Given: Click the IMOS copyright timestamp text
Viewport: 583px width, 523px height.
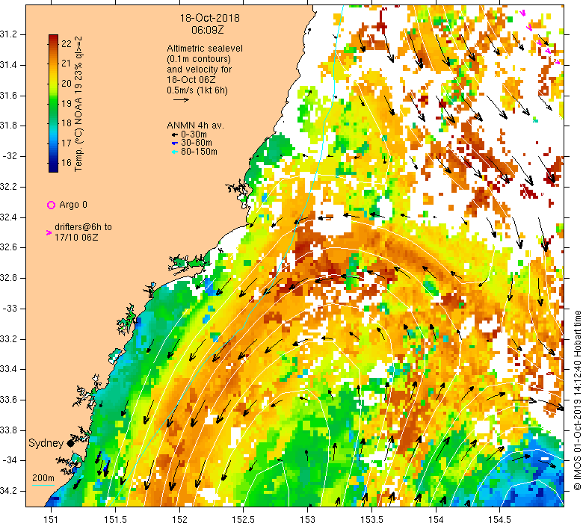Looking at the screenshot, I should tap(578, 400).
